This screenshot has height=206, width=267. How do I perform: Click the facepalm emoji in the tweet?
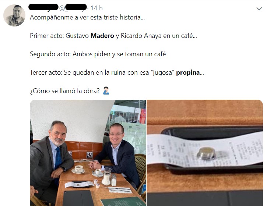pyautogui.click(x=106, y=90)
